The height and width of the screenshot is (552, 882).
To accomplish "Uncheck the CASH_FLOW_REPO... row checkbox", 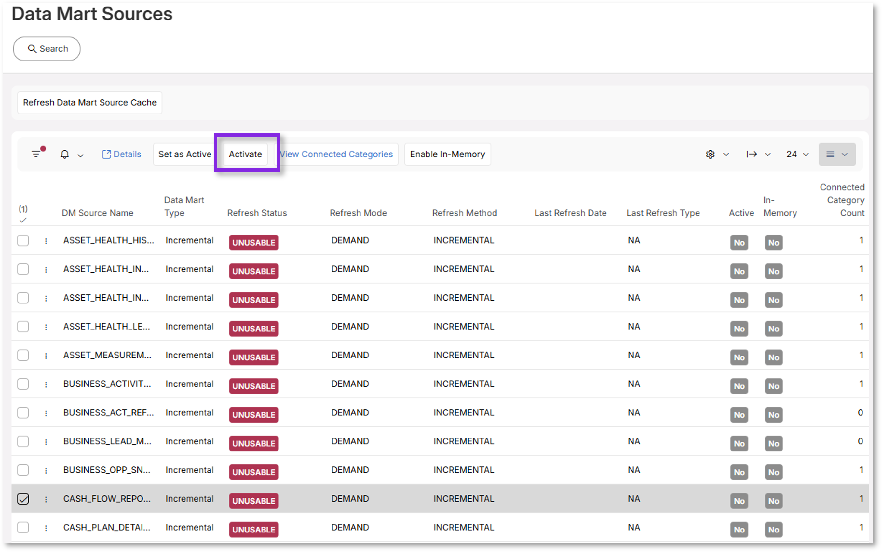I will (23, 499).
